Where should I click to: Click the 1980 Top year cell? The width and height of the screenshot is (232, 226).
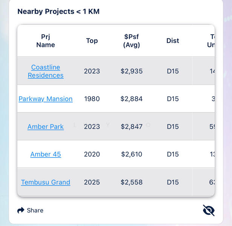[x=92, y=99]
